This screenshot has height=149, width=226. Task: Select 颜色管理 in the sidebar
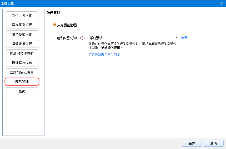22,82
